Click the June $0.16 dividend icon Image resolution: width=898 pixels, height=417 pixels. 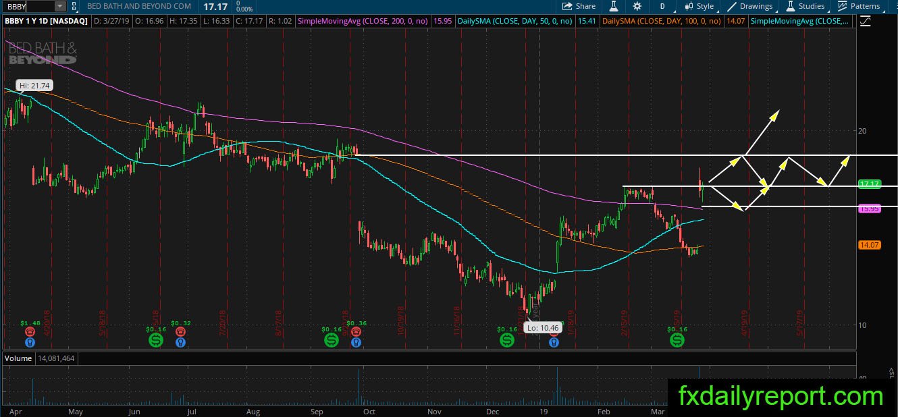click(x=156, y=341)
